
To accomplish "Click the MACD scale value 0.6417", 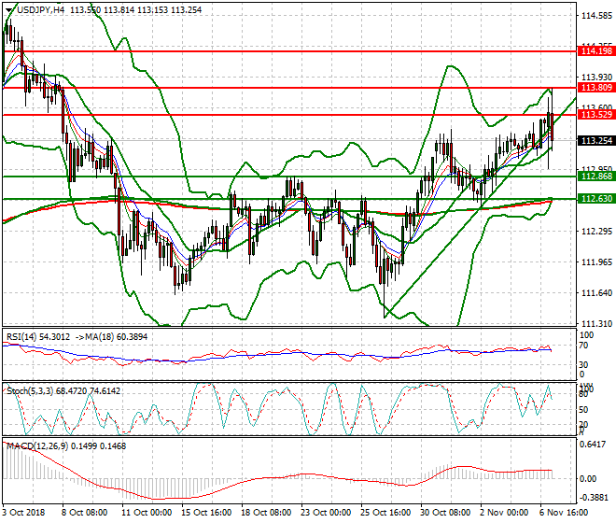I will click(x=594, y=444).
